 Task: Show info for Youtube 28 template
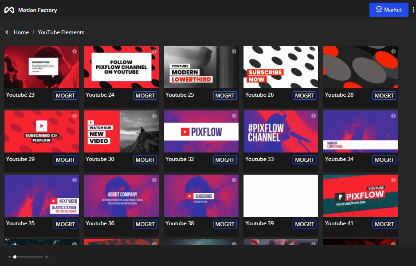[x=393, y=51]
